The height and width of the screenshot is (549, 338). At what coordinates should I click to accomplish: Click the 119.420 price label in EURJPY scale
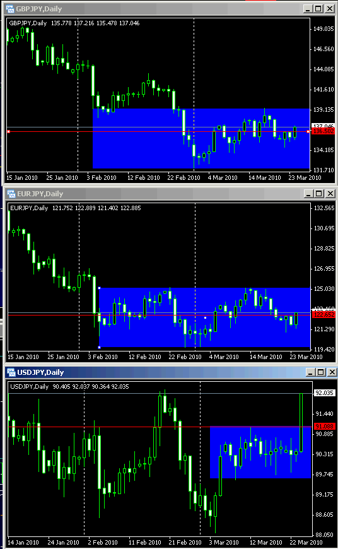324,349
